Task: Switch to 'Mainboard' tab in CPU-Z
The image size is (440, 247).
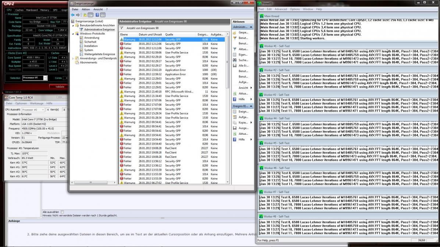Action: tap(32, 10)
